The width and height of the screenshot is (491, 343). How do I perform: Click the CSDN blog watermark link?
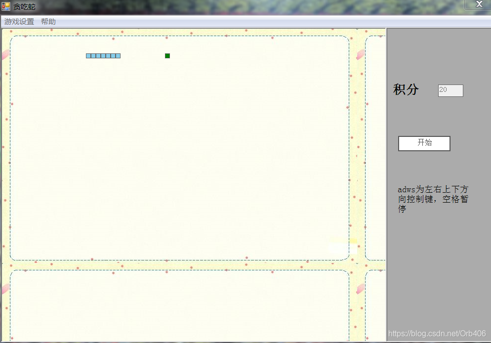(437, 334)
